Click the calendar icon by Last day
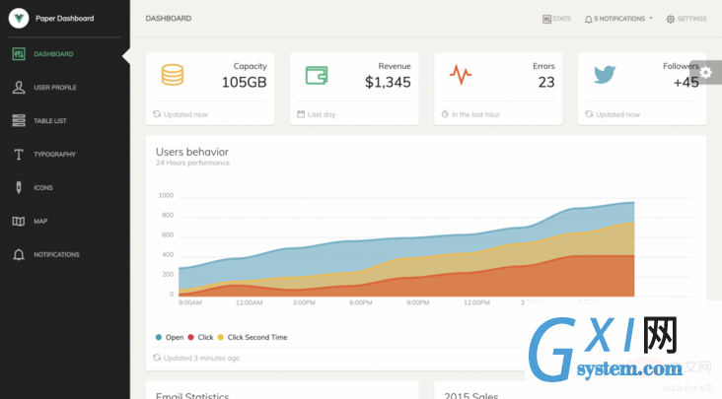Image resolution: width=722 pixels, height=399 pixels. coord(301,114)
